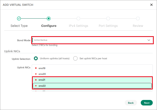157x110 pixels.
Task: Click the Bond Mode chevron arrow
Action: [x=149, y=40]
